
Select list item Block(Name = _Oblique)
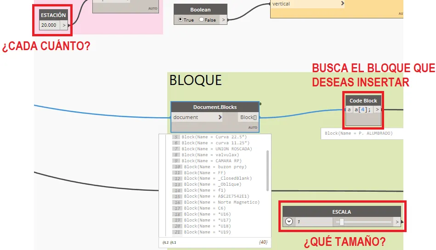(213, 184)
